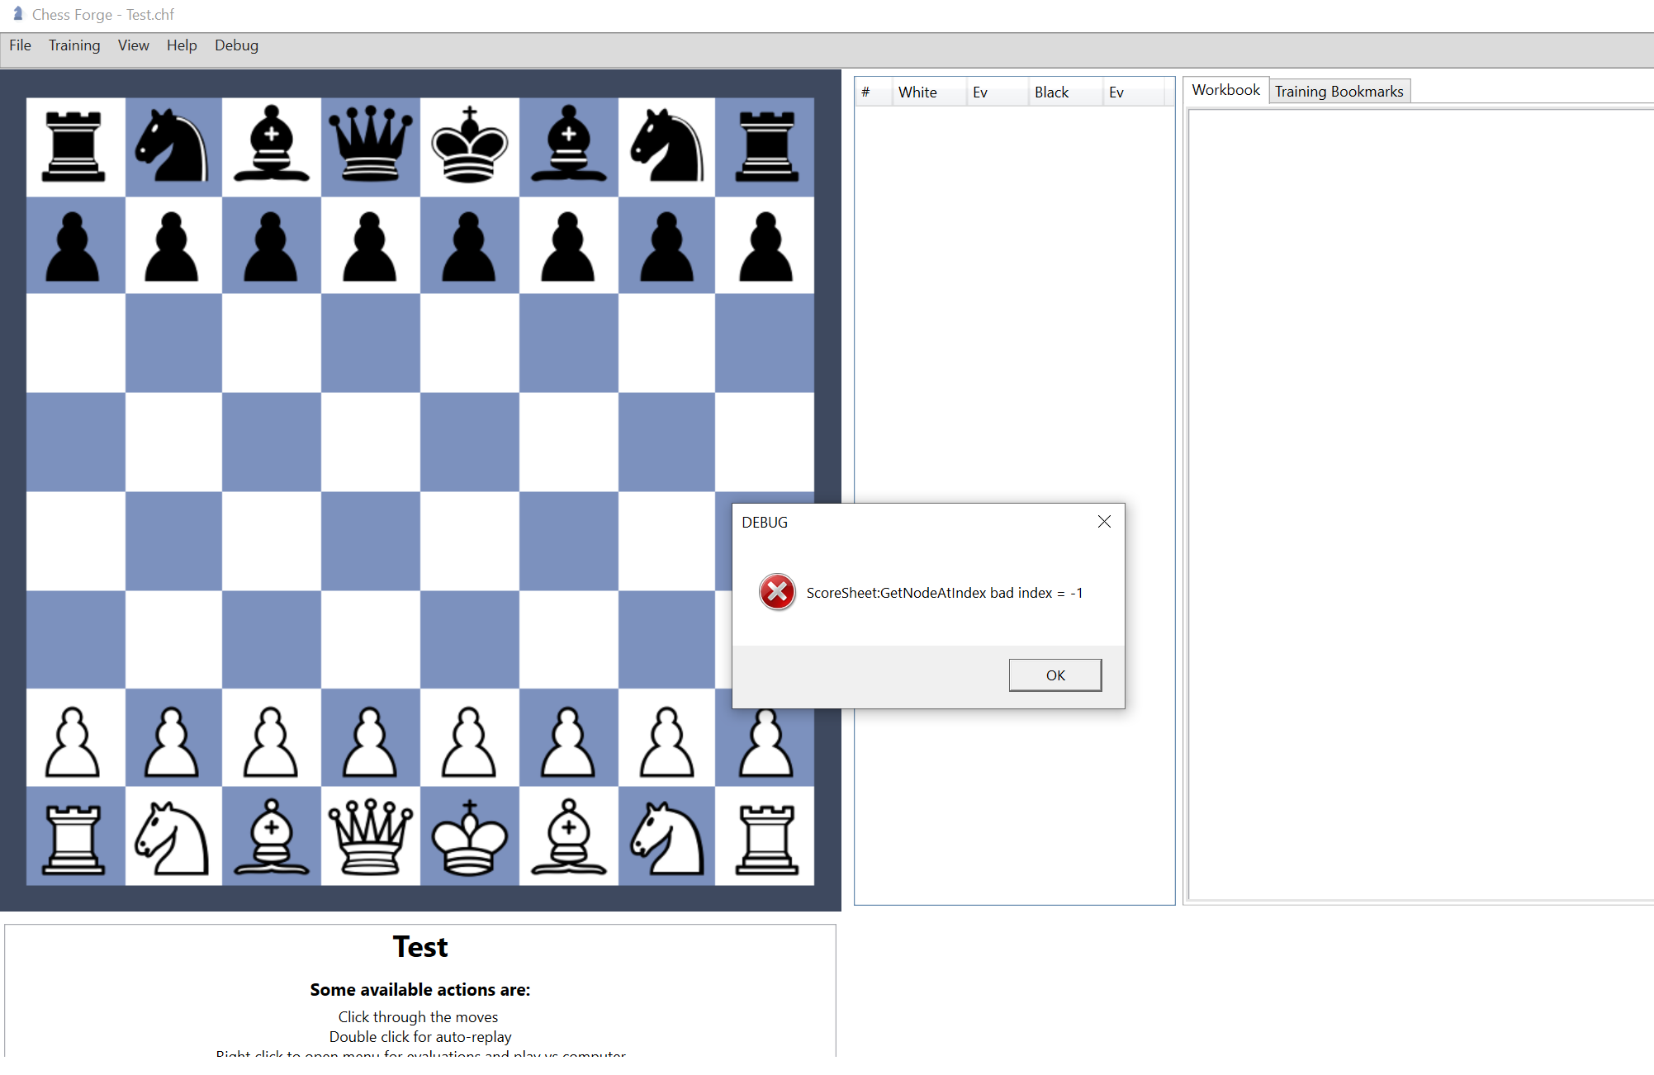Select the white king piece
The width and height of the screenshot is (1654, 1075).
pos(469,837)
